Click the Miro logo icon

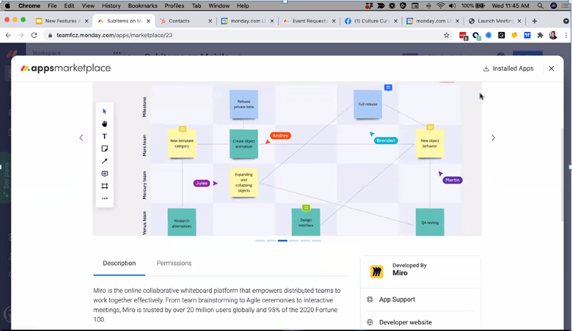click(376, 271)
